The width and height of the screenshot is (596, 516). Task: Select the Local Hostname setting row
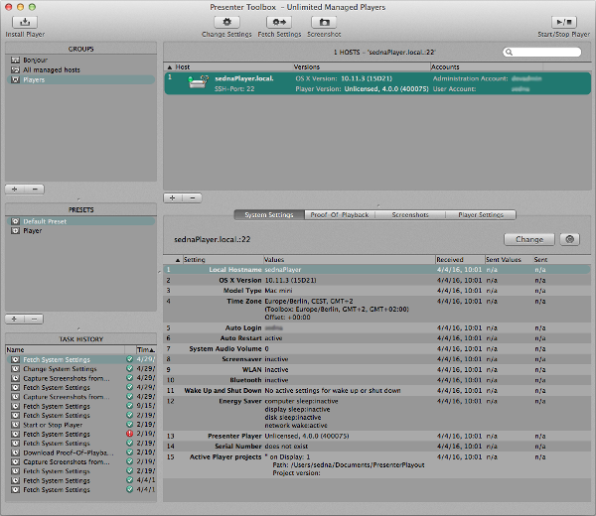[376, 270]
